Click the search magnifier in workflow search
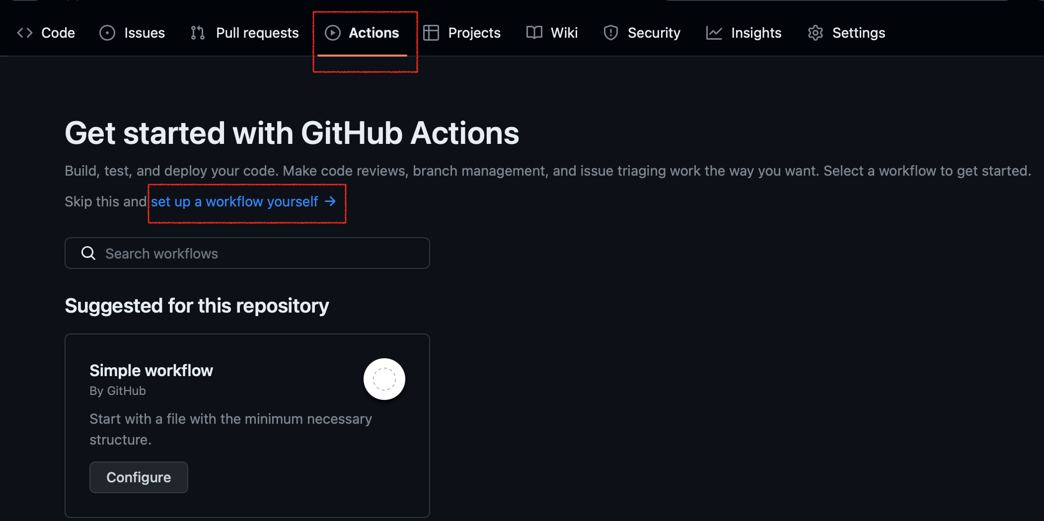 pyautogui.click(x=88, y=253)
